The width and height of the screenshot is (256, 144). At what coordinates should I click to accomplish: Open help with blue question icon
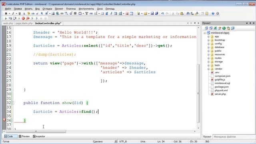coord(213,14)
